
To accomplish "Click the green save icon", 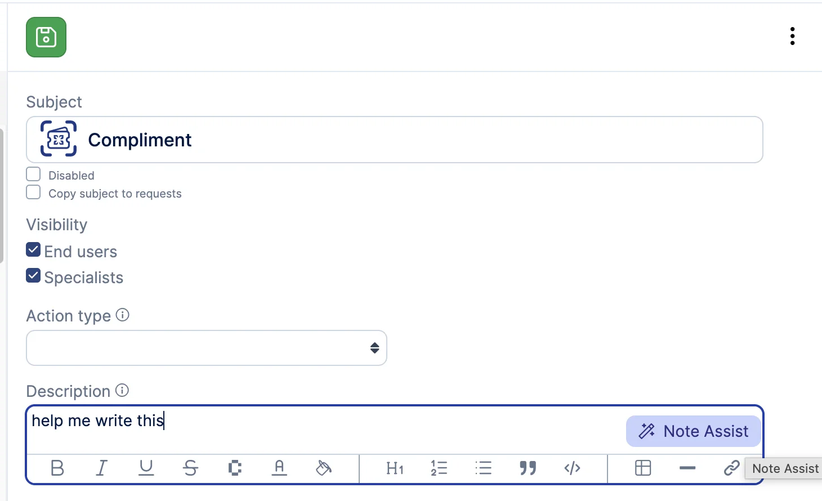I will pyautogui.click(x=46, y=37).
